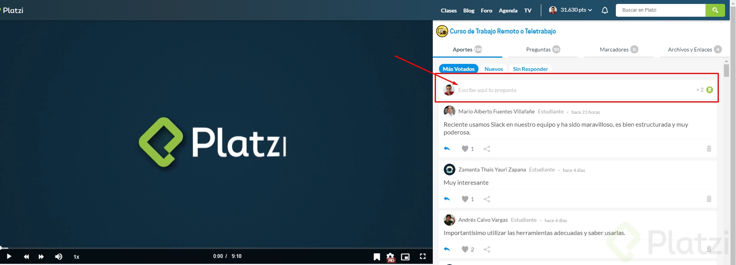Enable picture-in-picture mode

click(405, 257)
